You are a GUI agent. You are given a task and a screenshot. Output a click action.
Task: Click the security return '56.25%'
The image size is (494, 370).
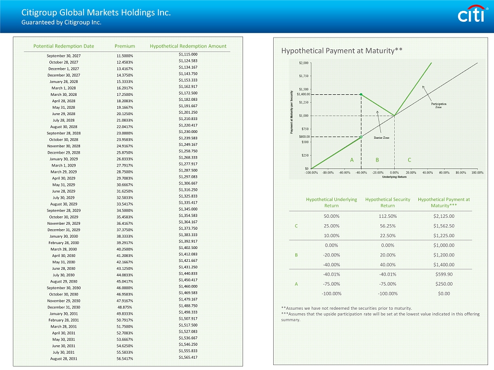(387, 226)
